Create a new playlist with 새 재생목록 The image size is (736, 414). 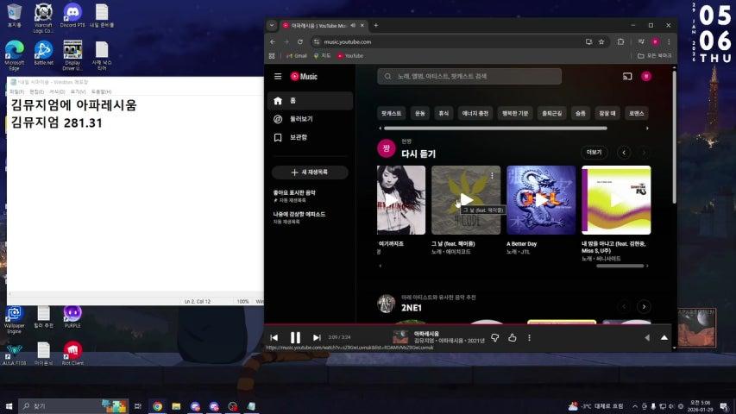pos(310,172)
